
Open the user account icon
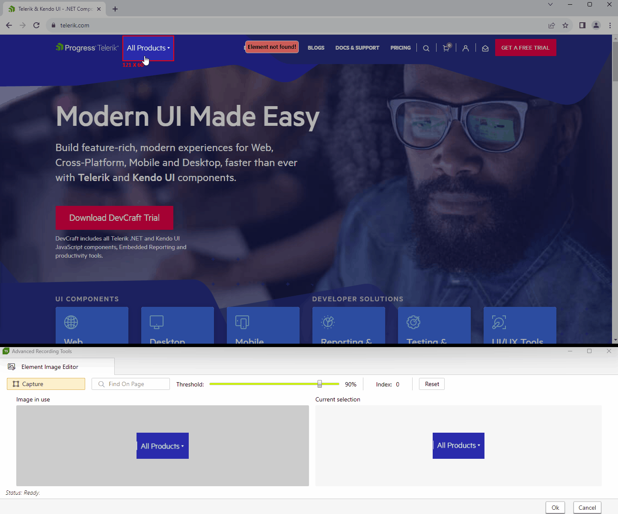[x=466, y=48]
